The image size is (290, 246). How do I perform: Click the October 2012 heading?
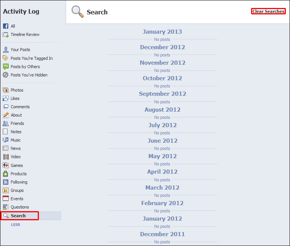(x=162, y=78)
